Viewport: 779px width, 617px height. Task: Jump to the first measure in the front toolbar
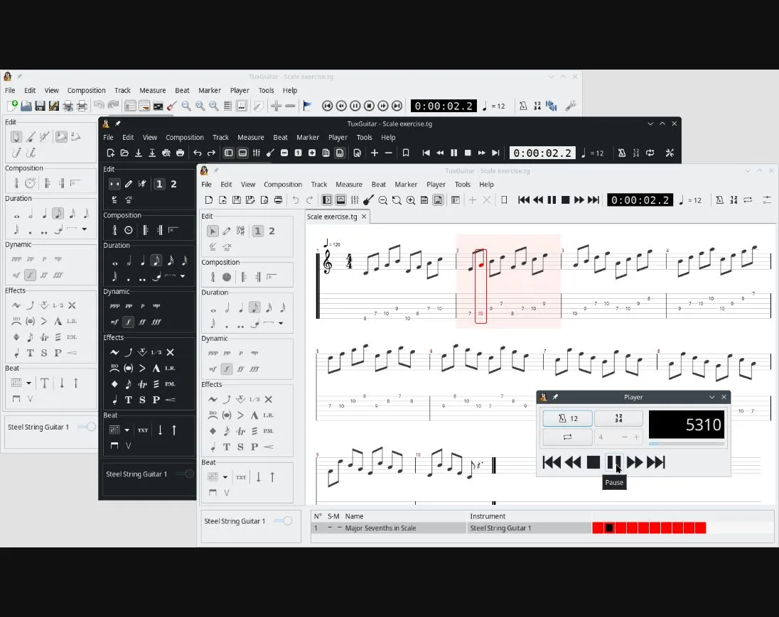point(524,200)
